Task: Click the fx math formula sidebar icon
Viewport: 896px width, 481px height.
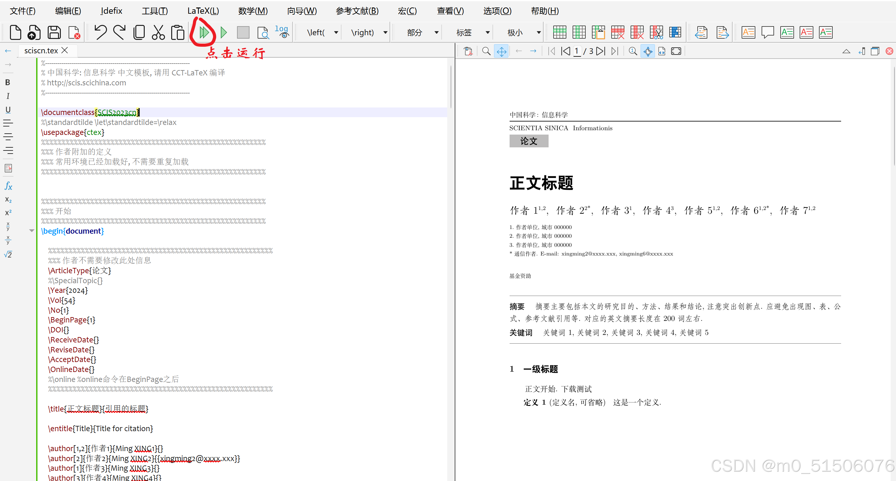Action: [8, 186]
